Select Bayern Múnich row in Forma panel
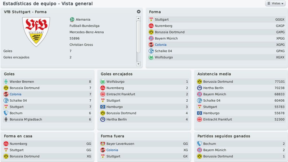 pos(217,38)
